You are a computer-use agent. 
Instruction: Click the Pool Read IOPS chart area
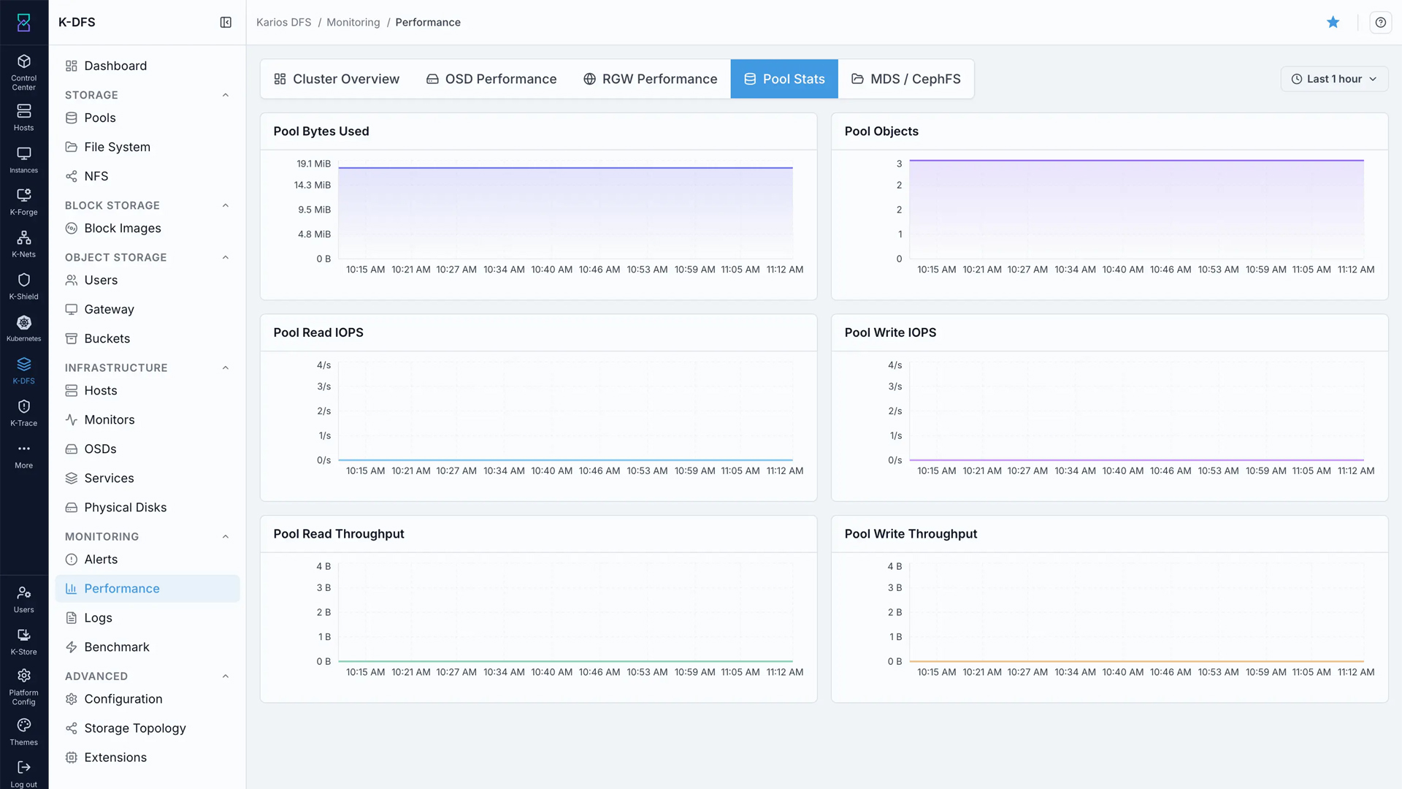(565, 411)
